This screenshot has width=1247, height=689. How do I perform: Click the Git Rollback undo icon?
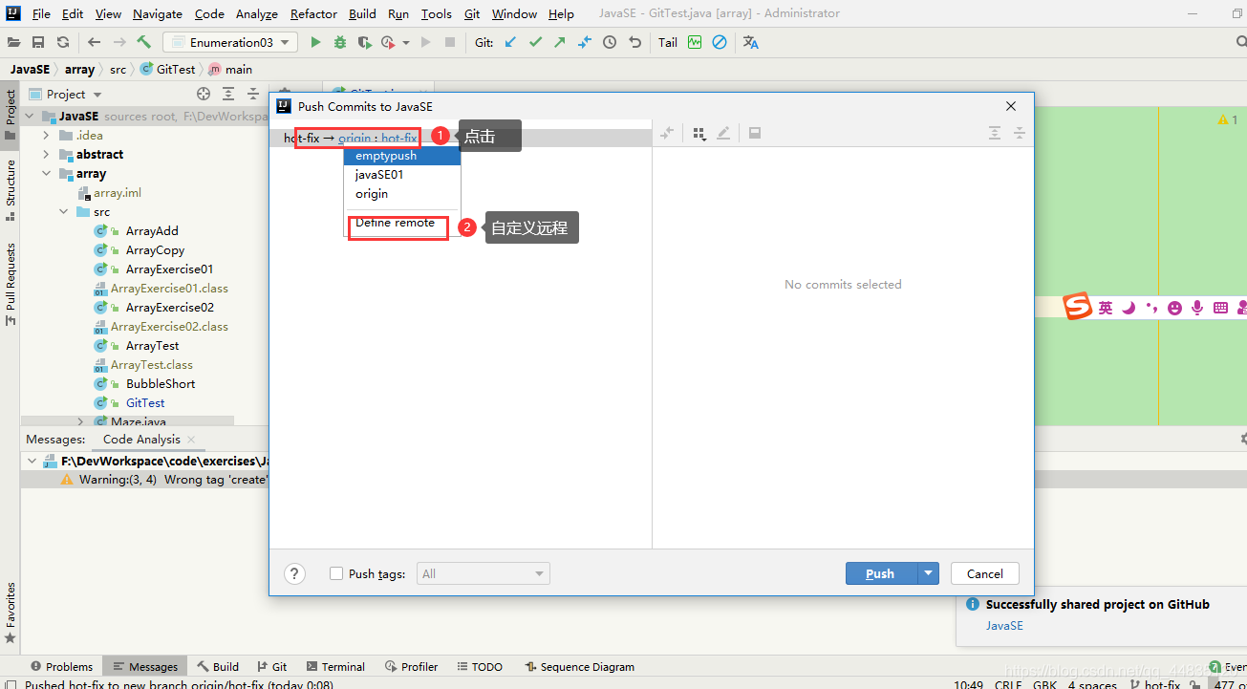(634, 42)
